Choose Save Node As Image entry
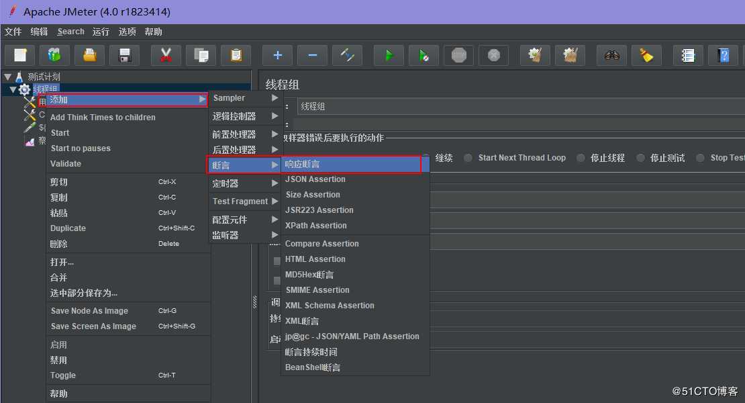This screenshot has width=745, height=403. [x=128, y=311]
